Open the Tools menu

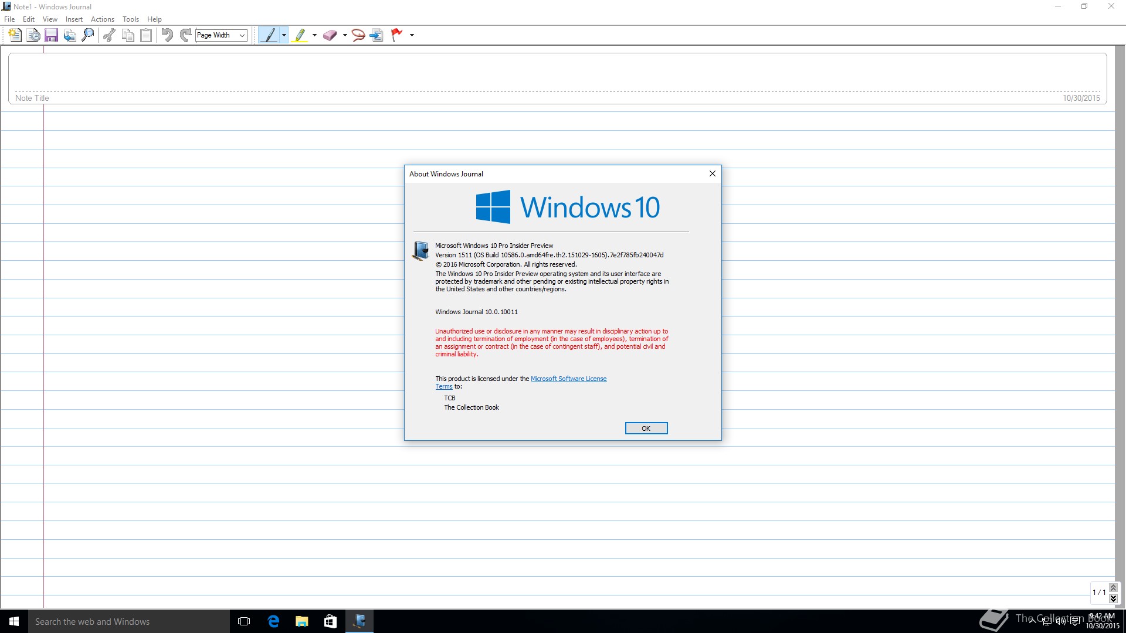coord(131,19)
